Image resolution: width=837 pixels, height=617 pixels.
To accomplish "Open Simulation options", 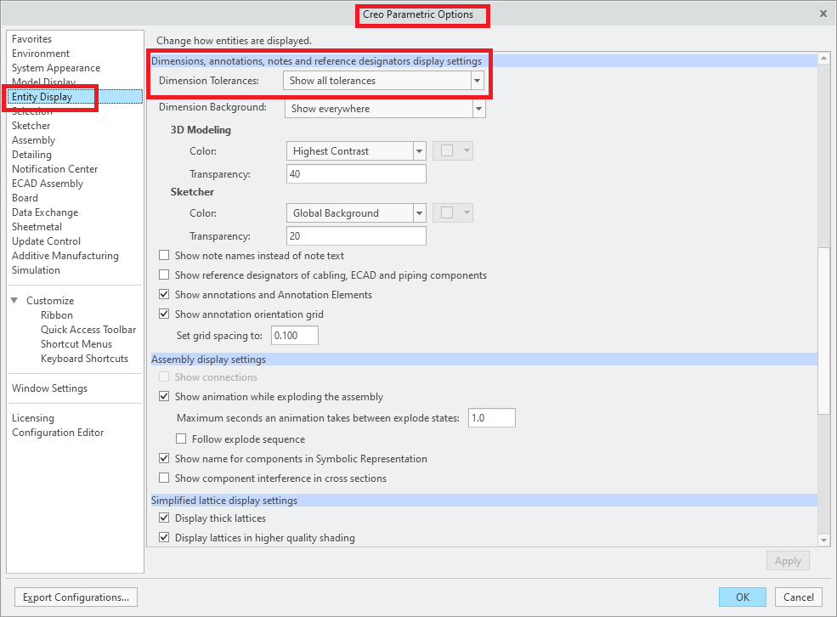I will (x=36, y=269).
